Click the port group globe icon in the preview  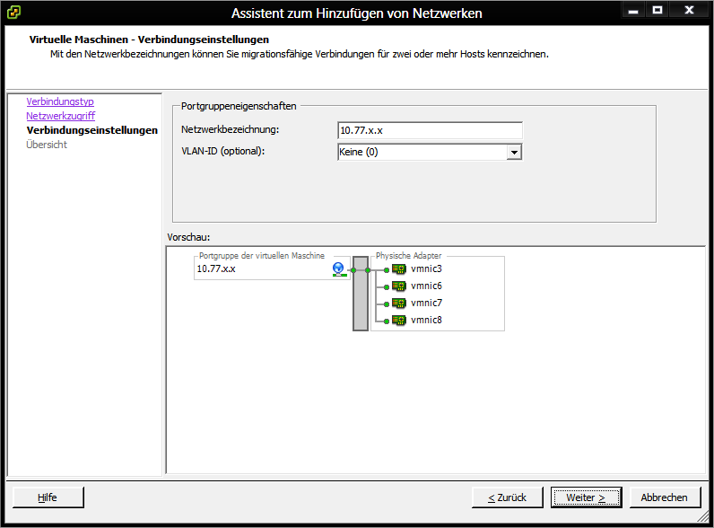338,269
